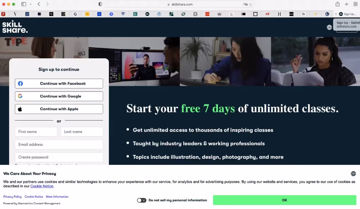Go back with the back arrow
Viewport: 360px width, 209px height.
pyautogui.click(x=39, y=4)
